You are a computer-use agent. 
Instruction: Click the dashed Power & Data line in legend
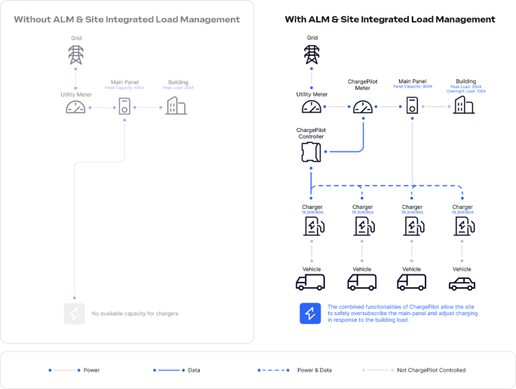274,370
